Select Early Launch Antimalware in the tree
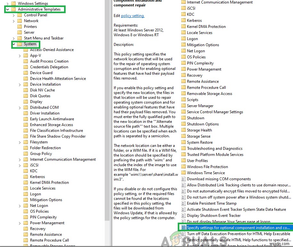Screen dimensions: 293x247 click(x=52, y=119)
